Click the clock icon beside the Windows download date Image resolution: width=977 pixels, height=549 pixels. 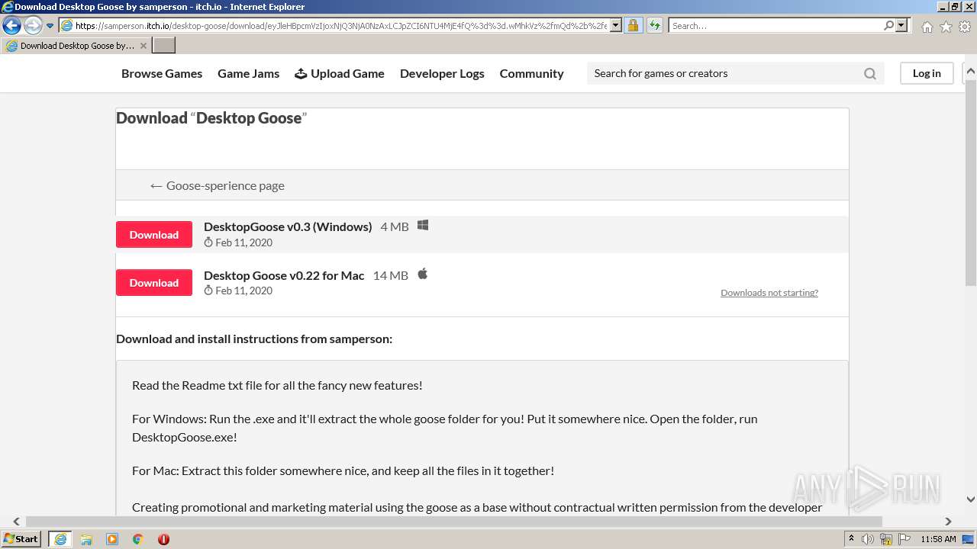point(208,242)
